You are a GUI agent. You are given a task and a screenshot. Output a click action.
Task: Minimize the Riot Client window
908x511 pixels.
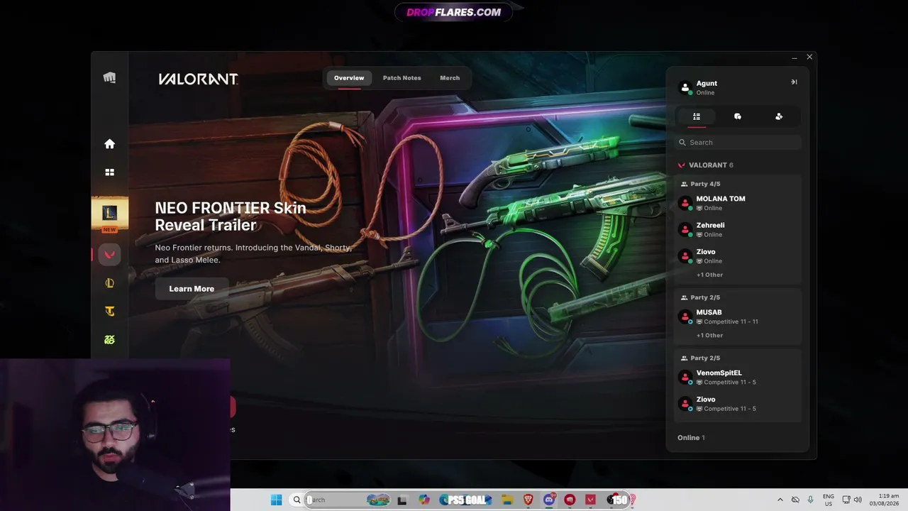[794, 57]
